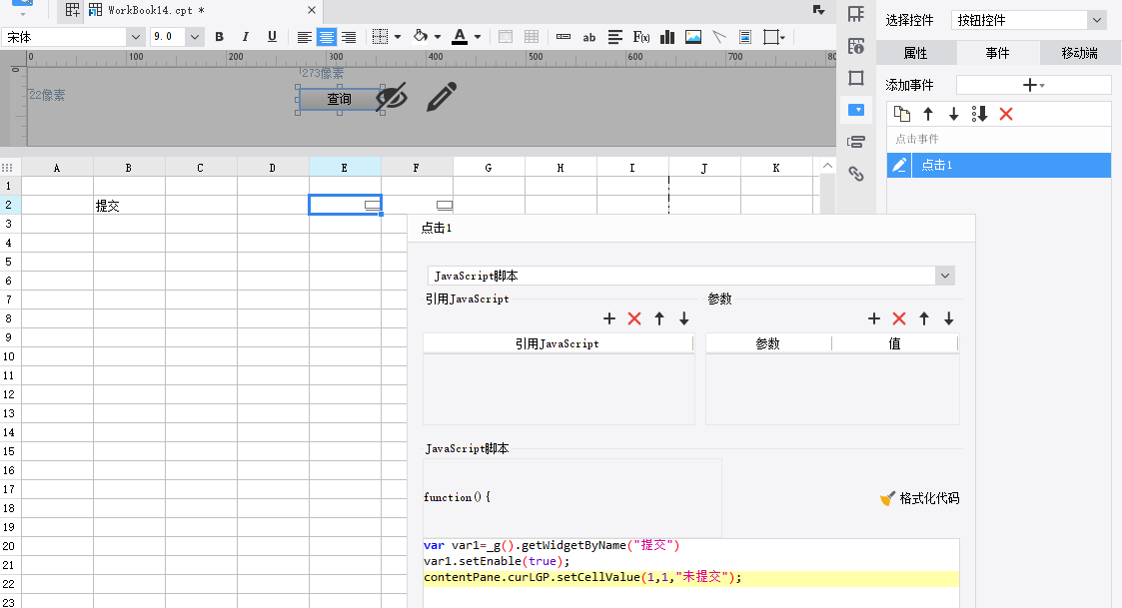Image resolution: width=1122 pixels, height=608 pixels.
Task: Select the 查询 button widget
Action: 339,99
